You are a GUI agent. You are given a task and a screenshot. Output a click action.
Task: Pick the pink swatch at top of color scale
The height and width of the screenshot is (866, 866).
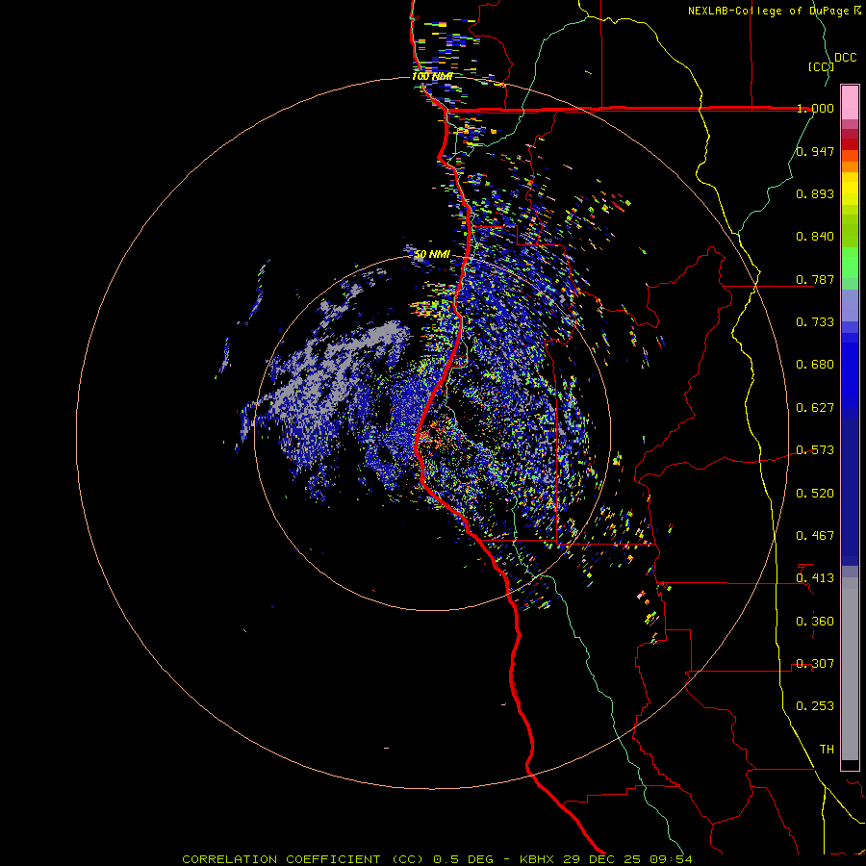click(850, 102)
